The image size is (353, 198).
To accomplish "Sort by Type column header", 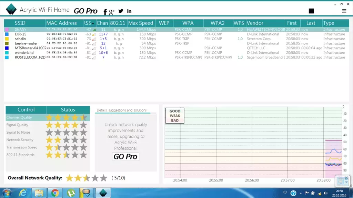I will tap(335, 23).
